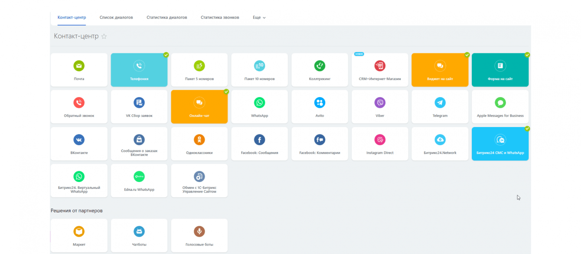Click the Instagram Direct label text

(380, 153)
